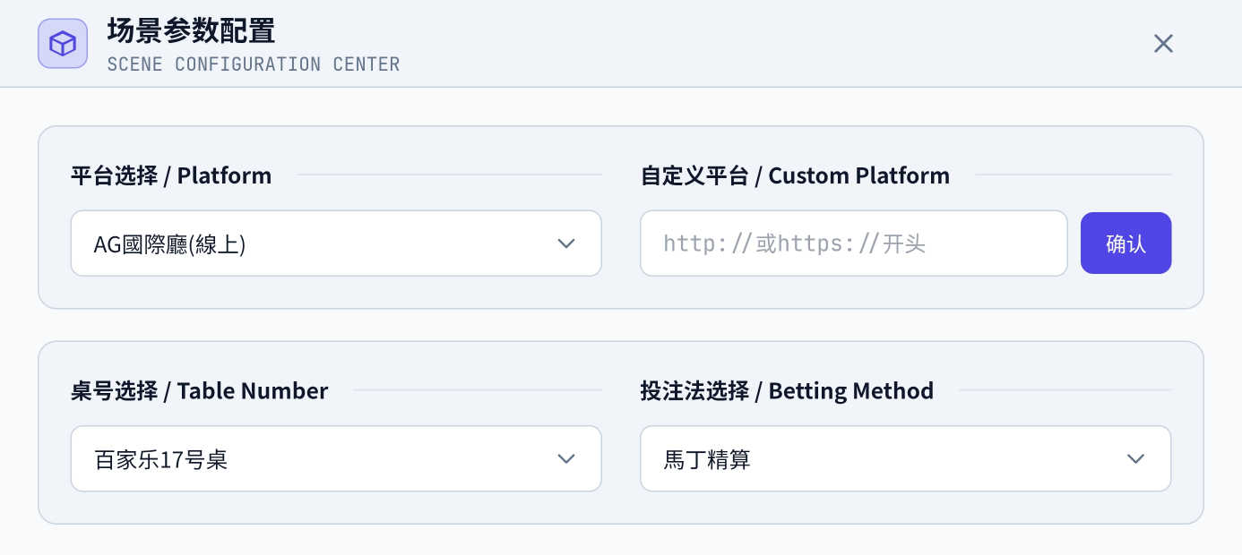Click the http://或https://开头 placeholder text
The height and width of the screenshot is (555, 1242).
(794, 243)
